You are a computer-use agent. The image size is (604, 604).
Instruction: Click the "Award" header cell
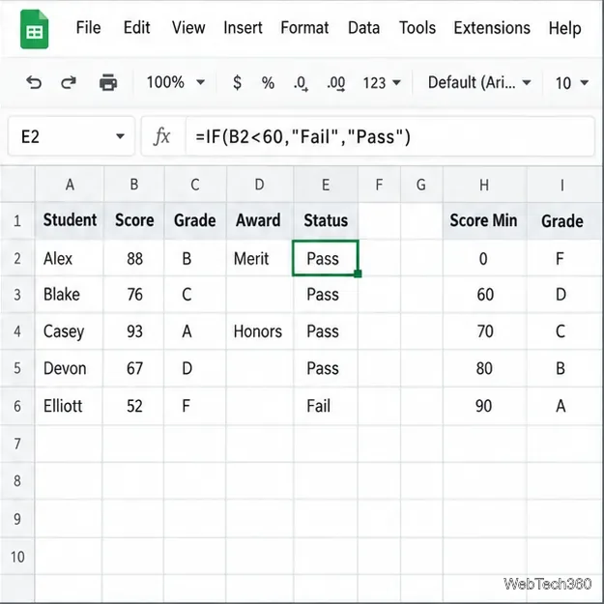(260, 220)
